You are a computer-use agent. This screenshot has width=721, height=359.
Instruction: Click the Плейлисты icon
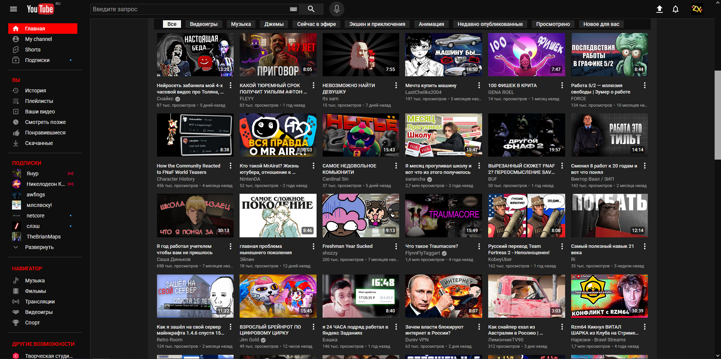click(x=16, y=101)
